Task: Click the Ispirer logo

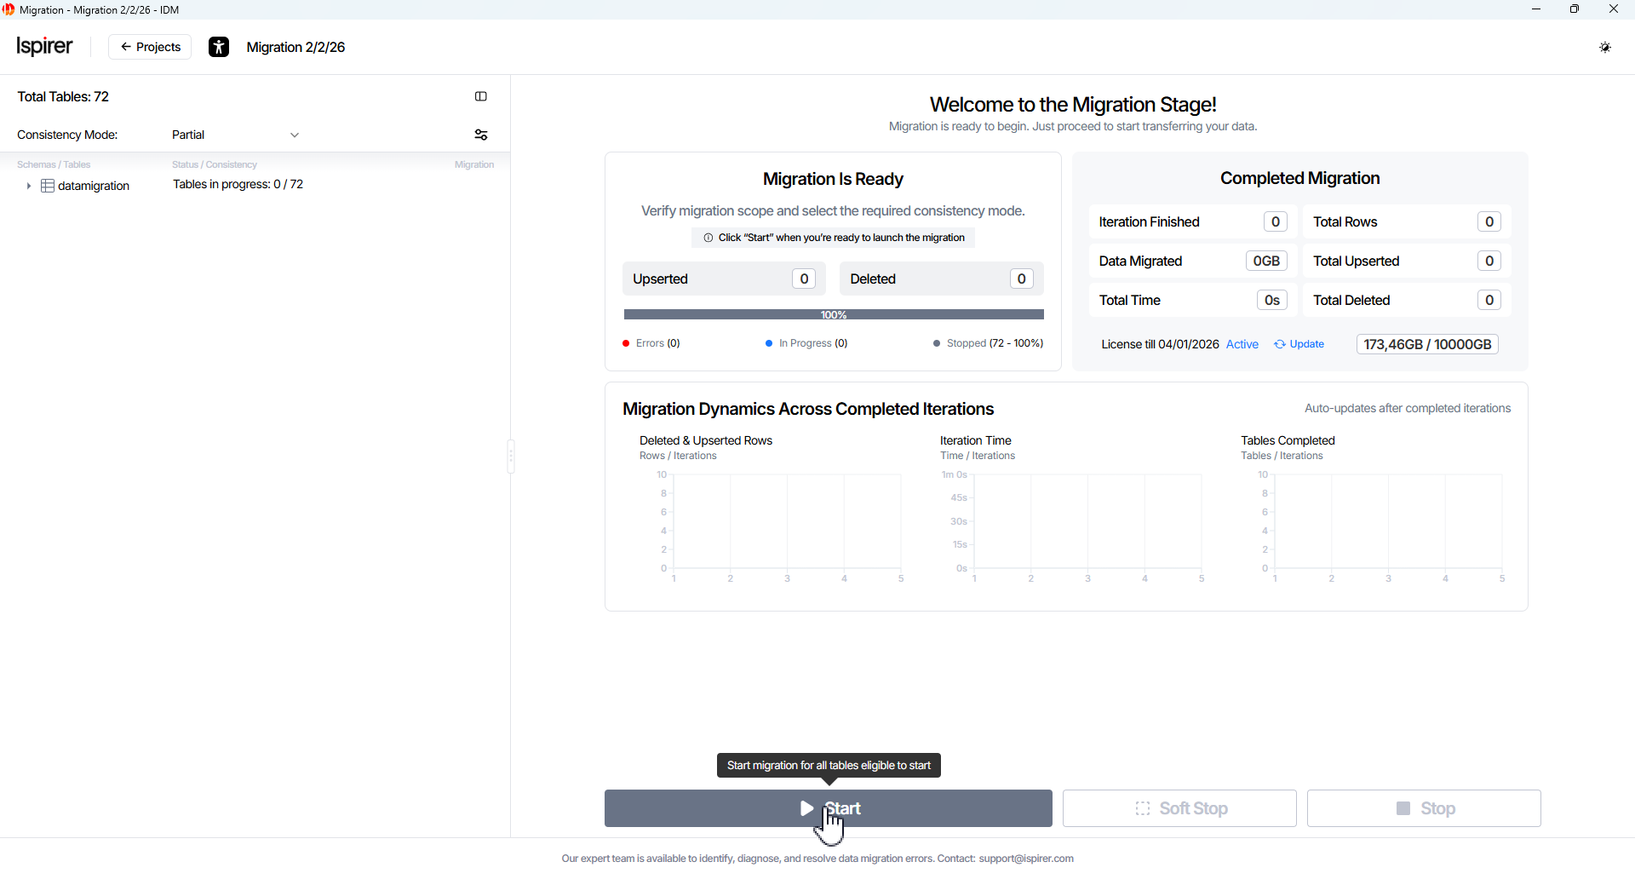Action: pos(45,47)
